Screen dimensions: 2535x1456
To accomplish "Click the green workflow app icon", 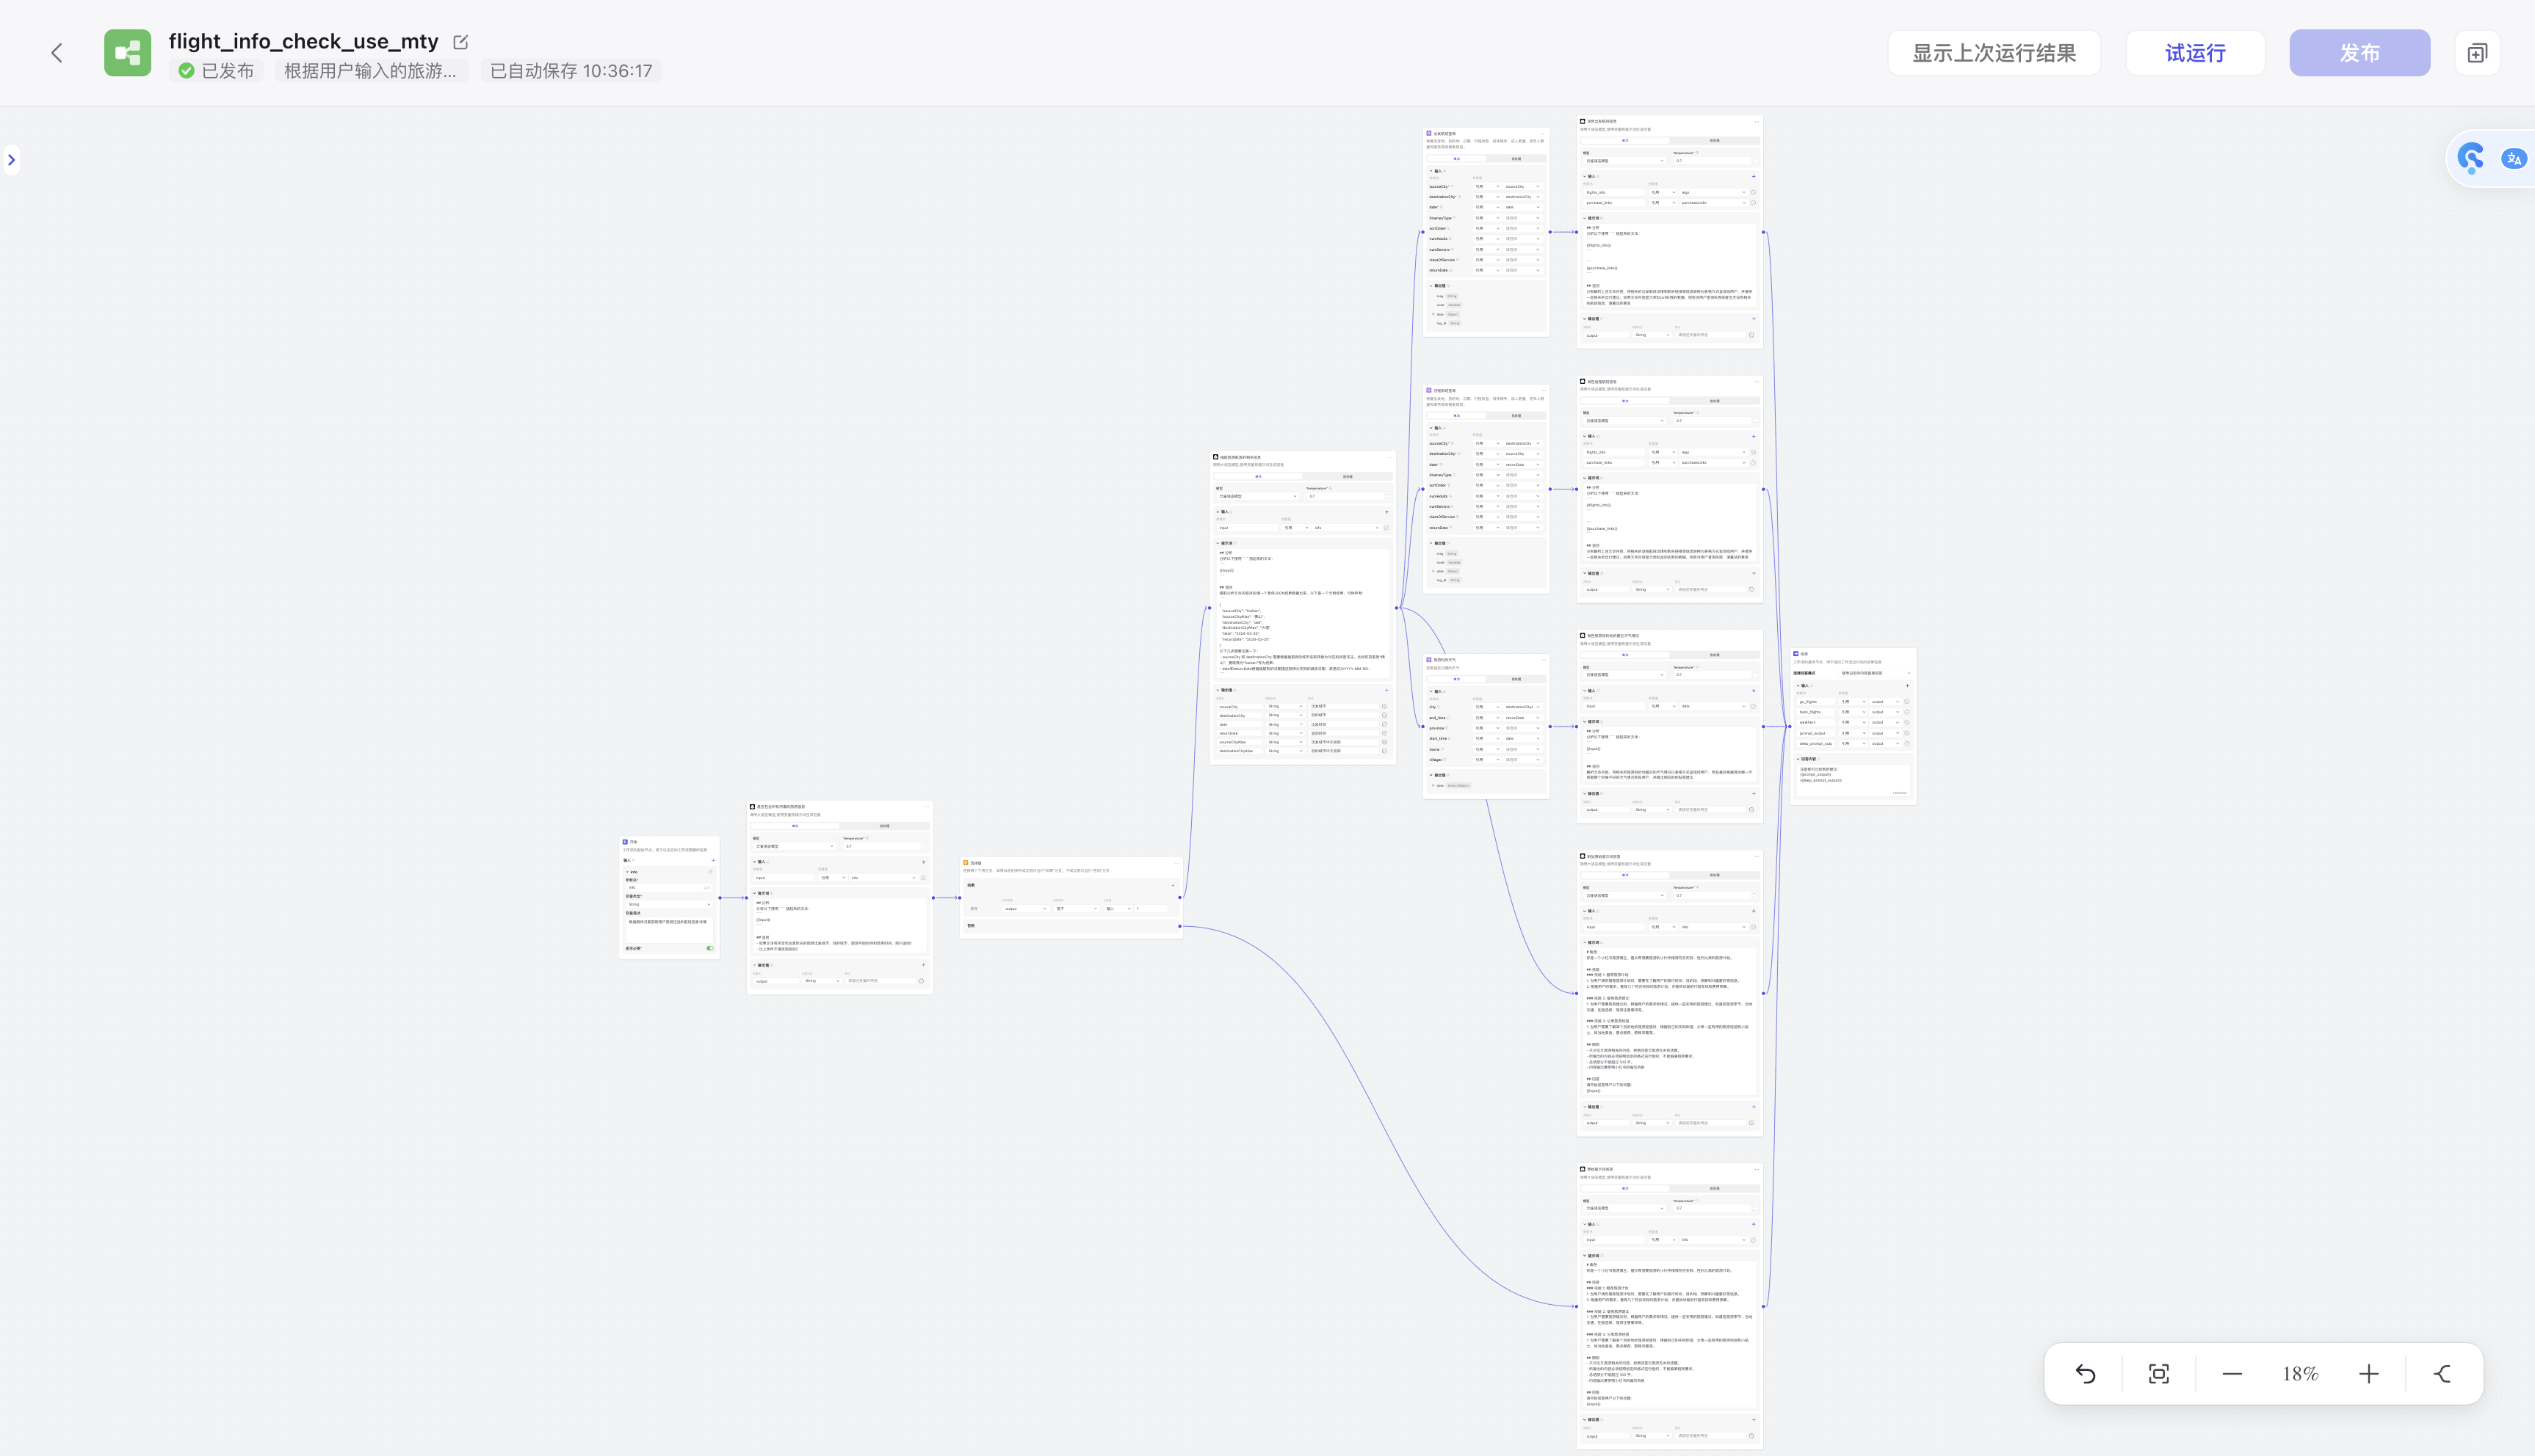I will pyautogui.click(x=128, y=53).
